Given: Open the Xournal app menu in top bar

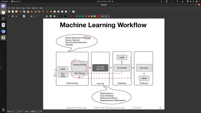Looking at the screenshot, I should (x=16, y=1).
